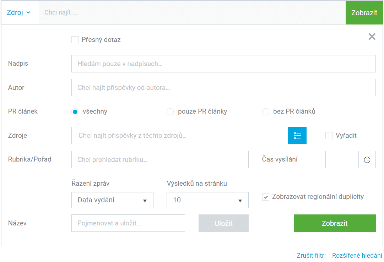Tick the Přesný dotaz checkbox
Image resolution: width=384 pixels, height=262 pixels.
[x=75, y=40]
